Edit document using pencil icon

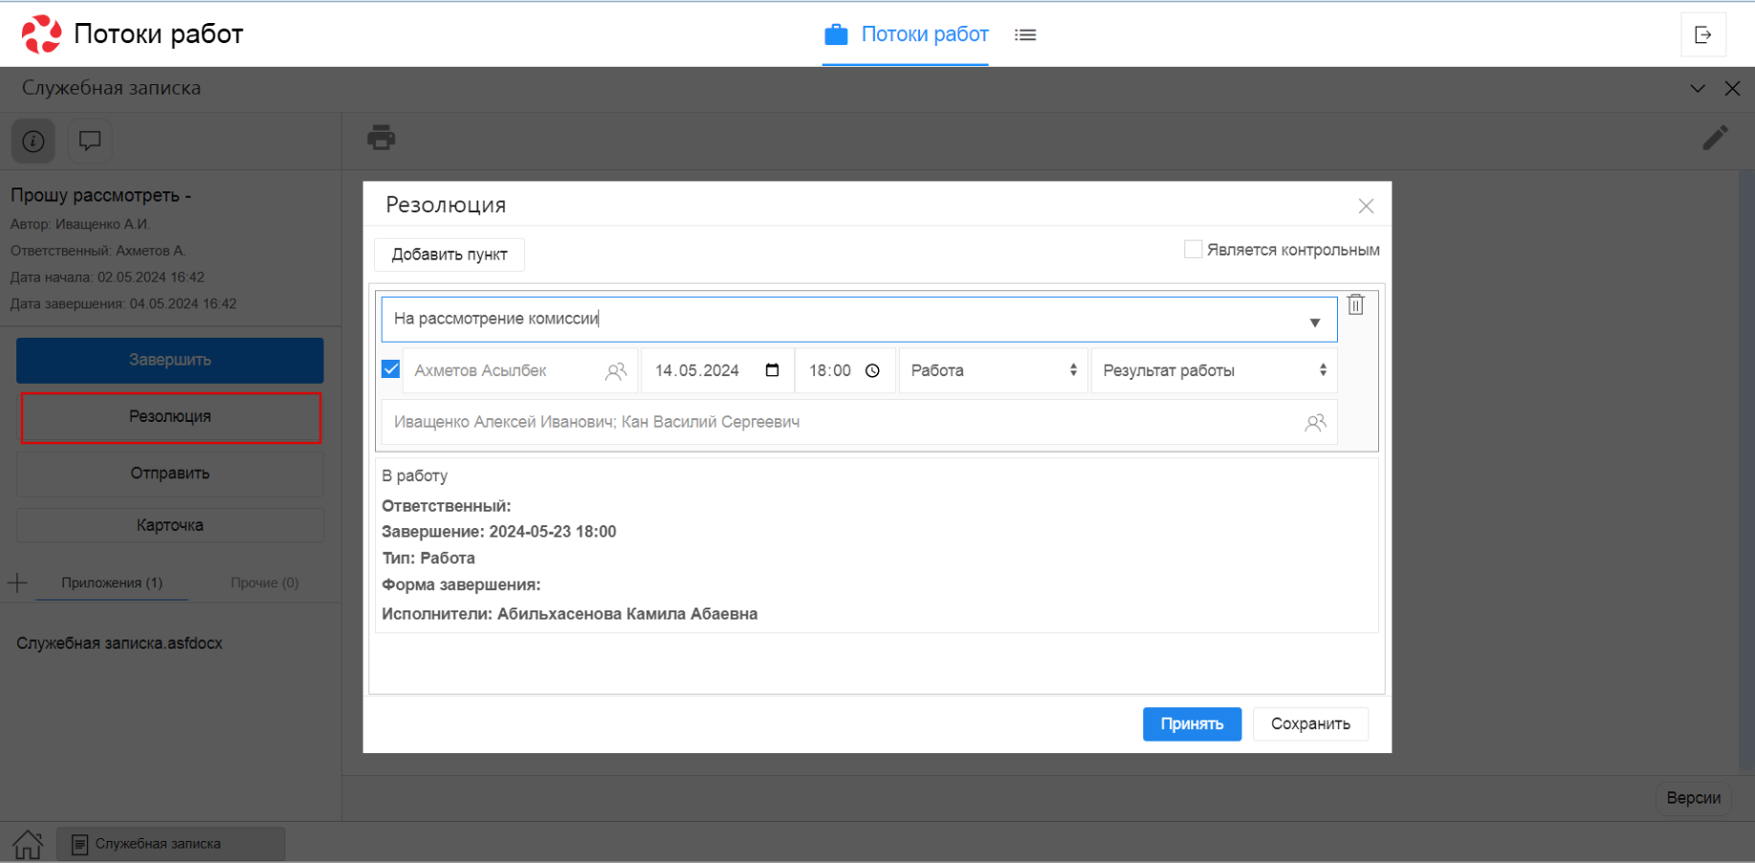pyautogui.click(x=1715, y=138)
